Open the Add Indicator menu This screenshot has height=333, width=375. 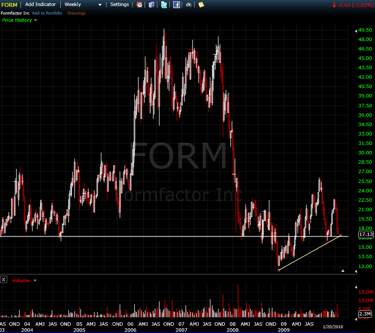tap(41, 4)
